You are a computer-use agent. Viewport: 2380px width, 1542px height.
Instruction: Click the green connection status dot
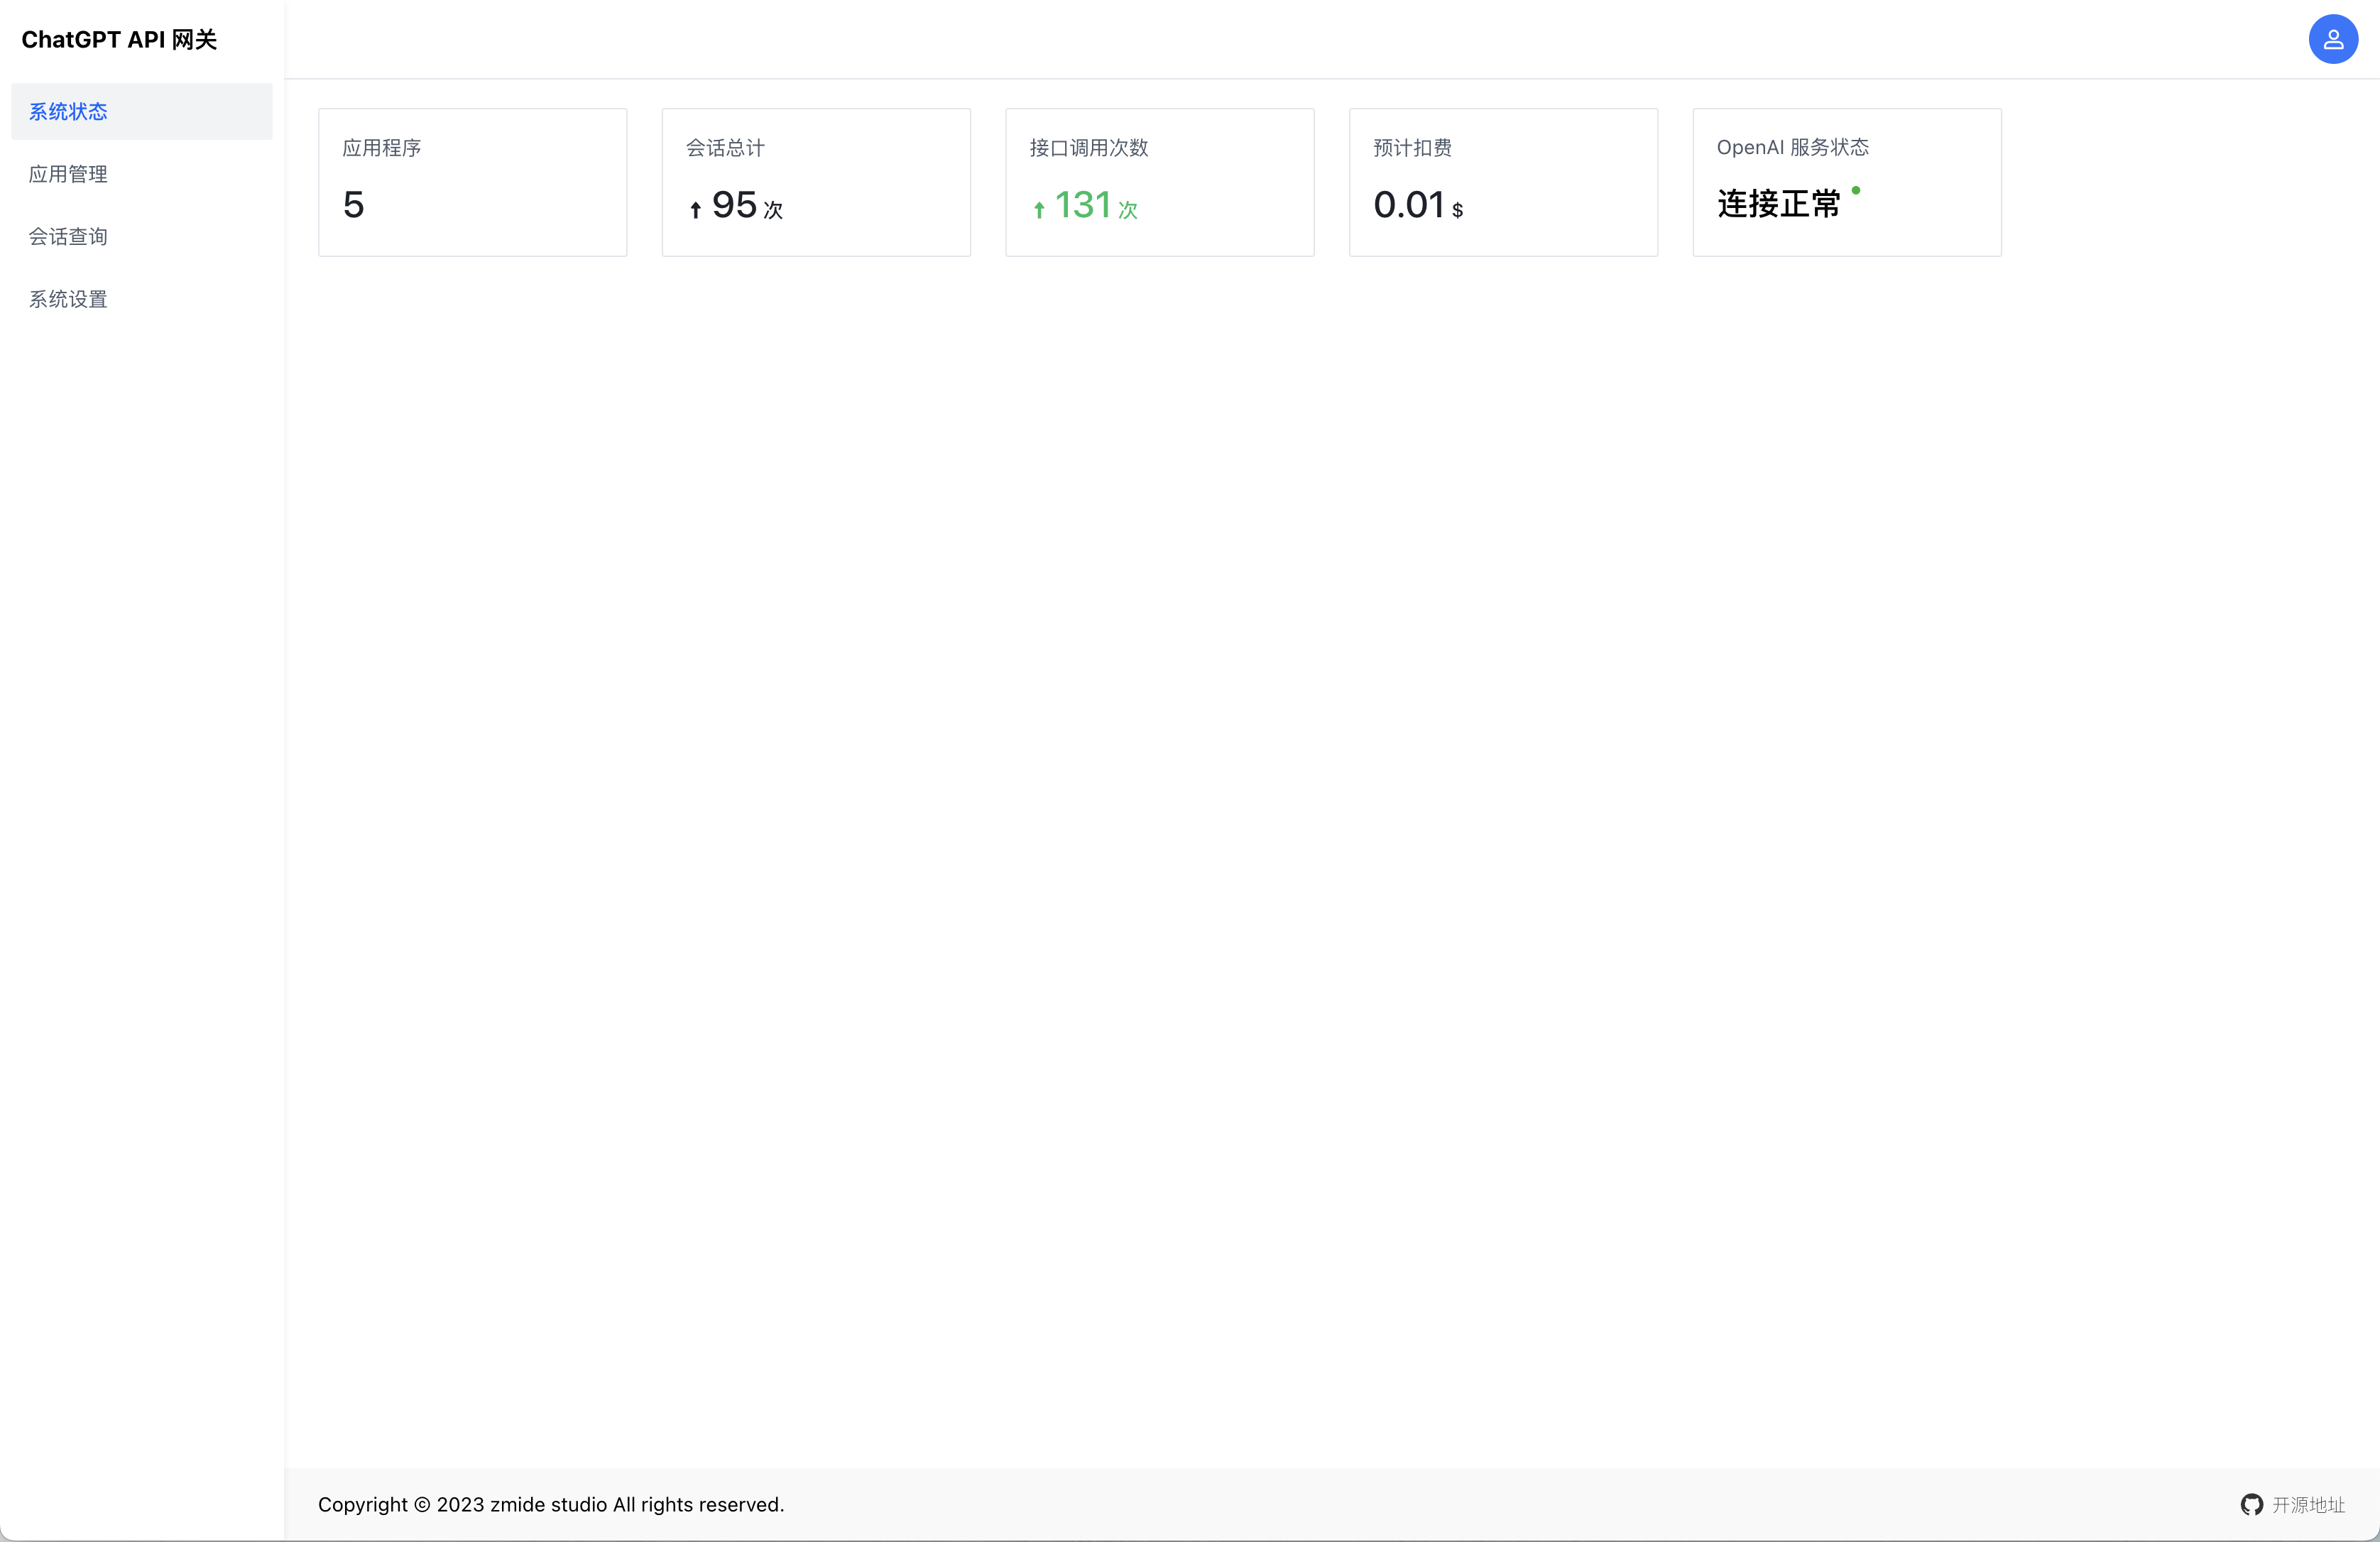[x=1856, y=190]
